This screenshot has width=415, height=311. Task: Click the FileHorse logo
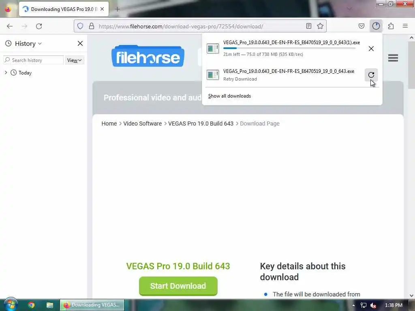[148, 56]
